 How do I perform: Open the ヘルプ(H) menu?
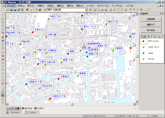pyautogui.click(x=129, y=6)
